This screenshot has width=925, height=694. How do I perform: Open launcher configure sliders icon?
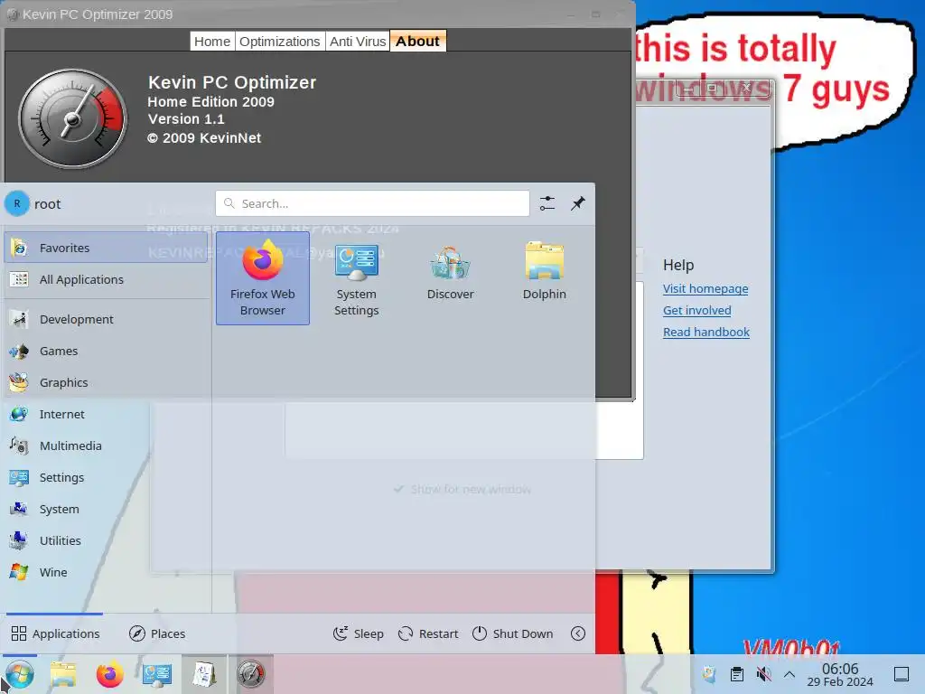click(x=547, y=203)
